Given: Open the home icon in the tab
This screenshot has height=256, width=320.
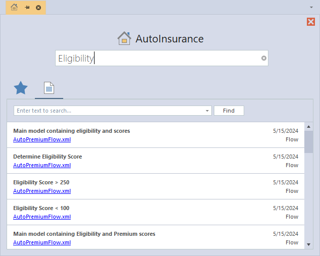Looking at the screenshot, I should click(x=14, y=8).
